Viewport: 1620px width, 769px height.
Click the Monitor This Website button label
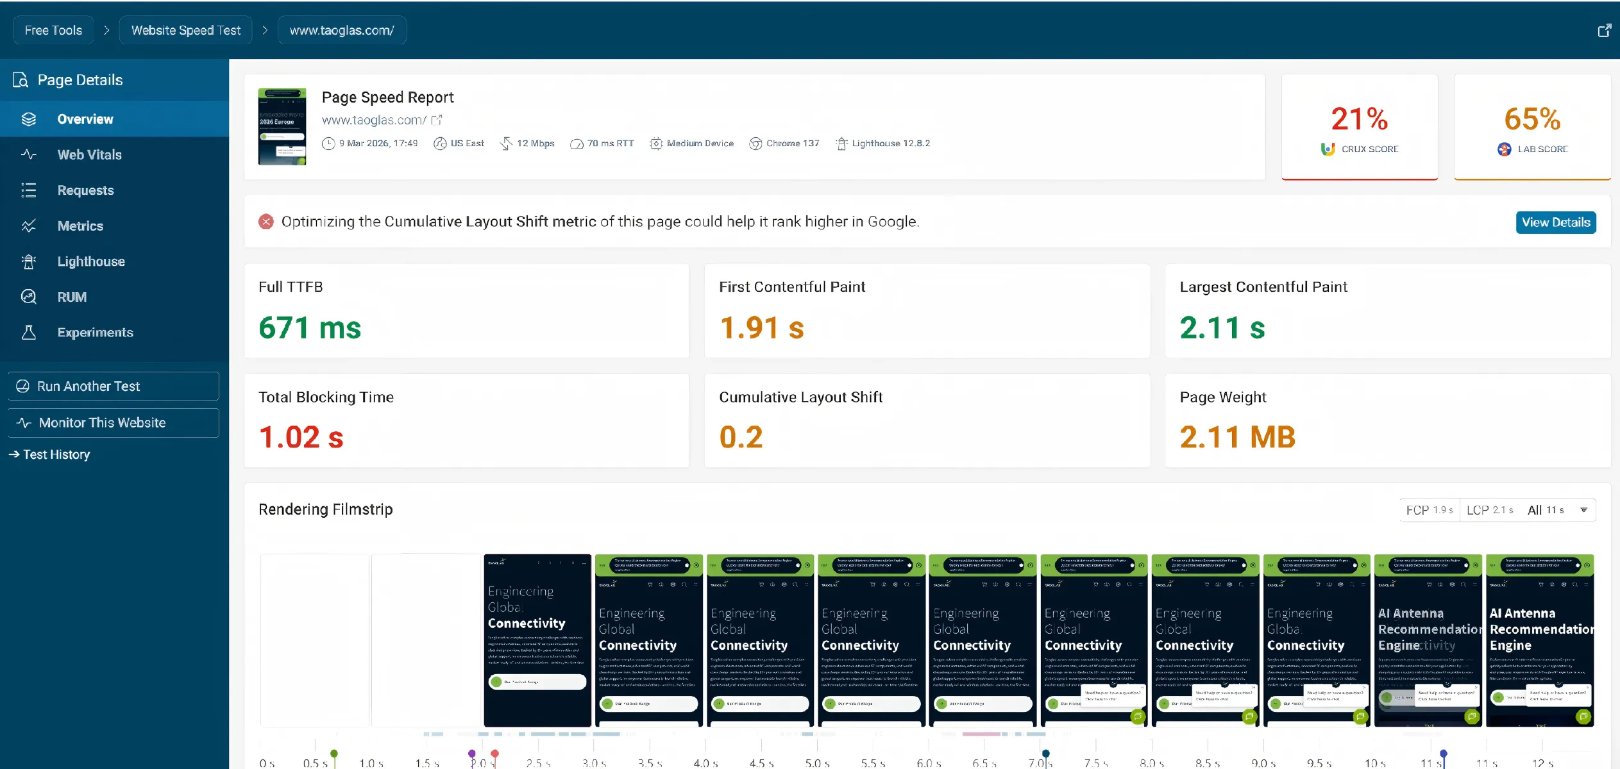tap(103, 423)
